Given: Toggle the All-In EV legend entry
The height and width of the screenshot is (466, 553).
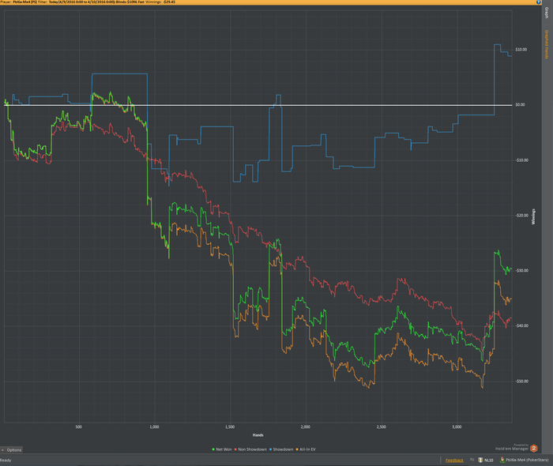Looking at the screenshot, I should [x=306, y=449].
